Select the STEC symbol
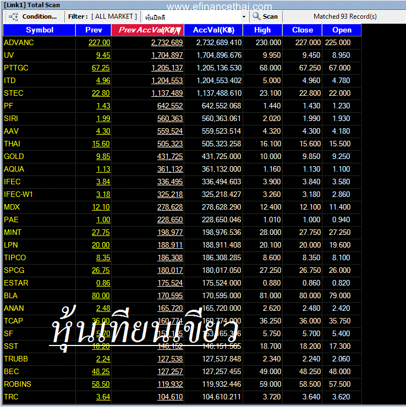The image size is (406, 417). [14, 93]
